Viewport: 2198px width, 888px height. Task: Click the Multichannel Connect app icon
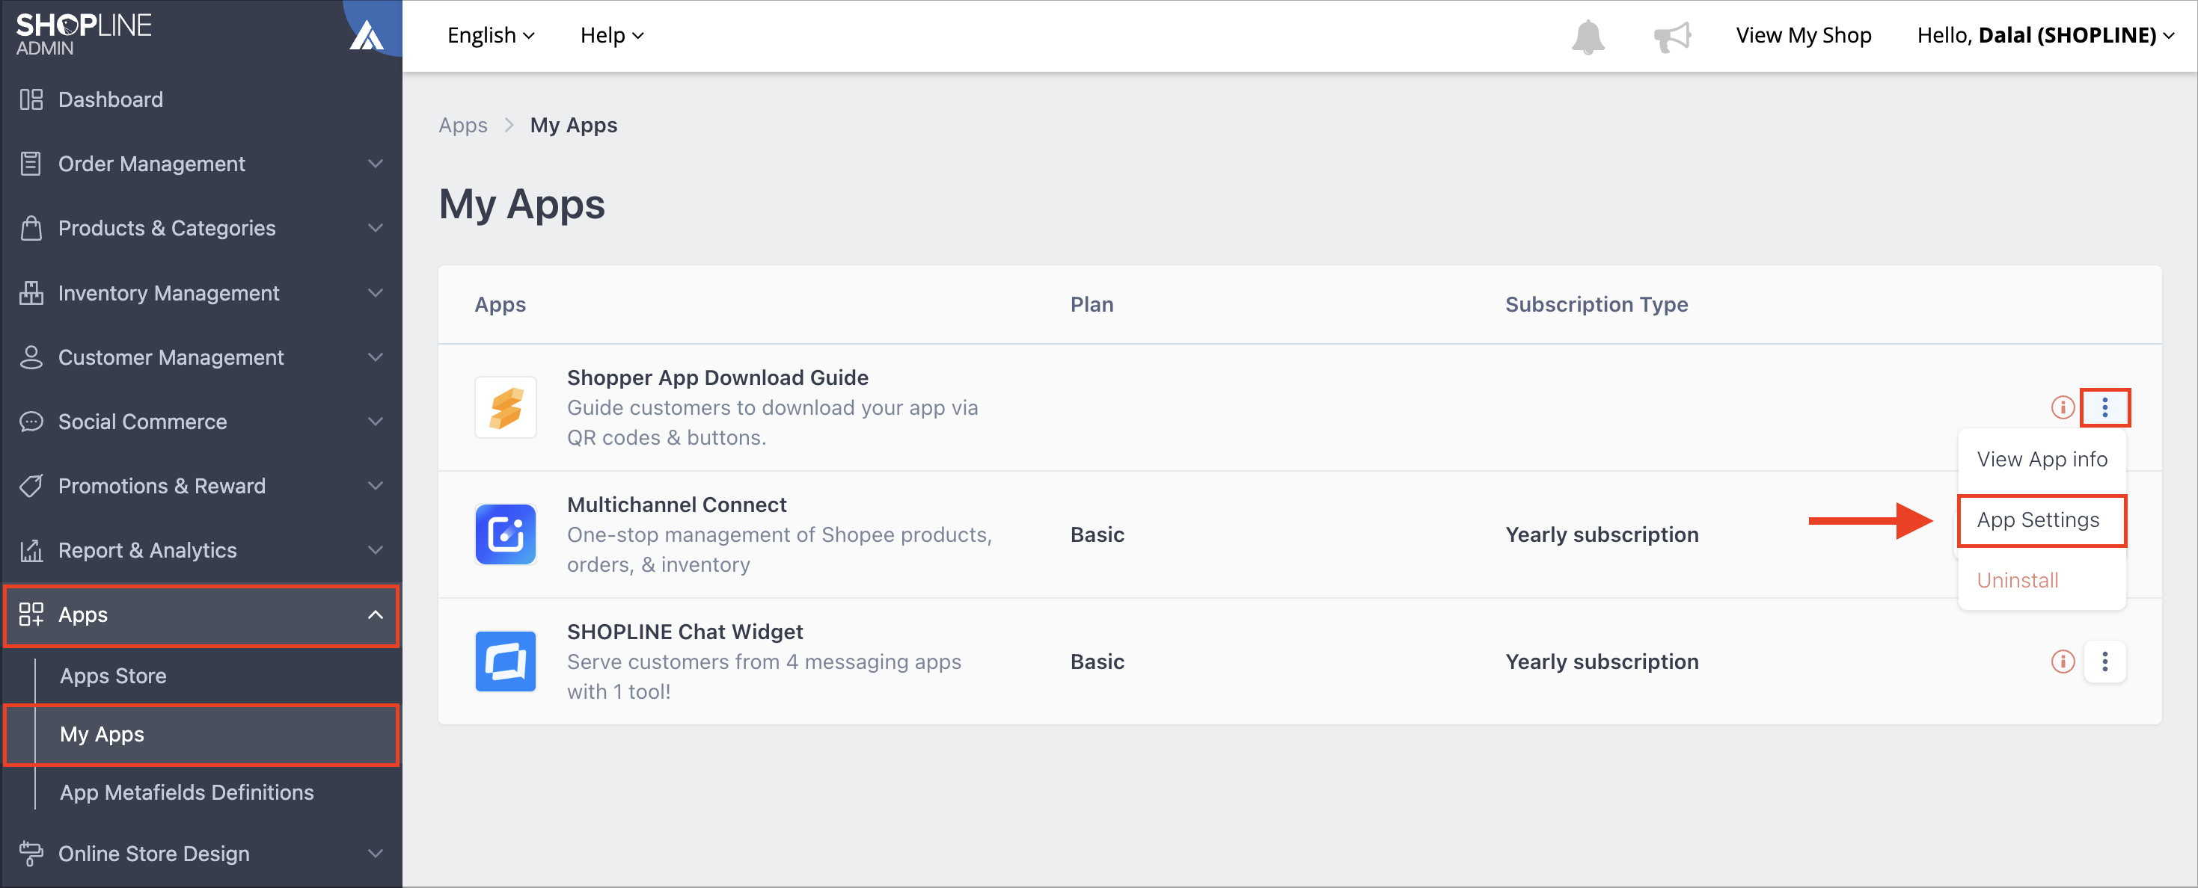coord(505,534)
